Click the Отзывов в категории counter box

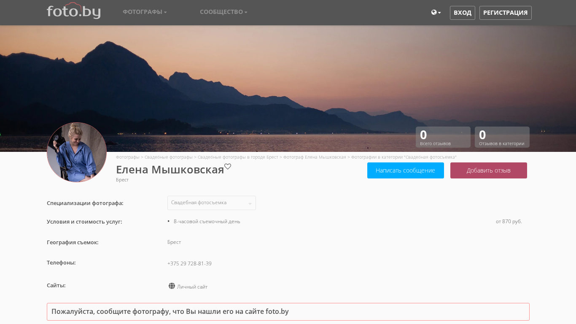pyautogui.click(x=502, y=137)
